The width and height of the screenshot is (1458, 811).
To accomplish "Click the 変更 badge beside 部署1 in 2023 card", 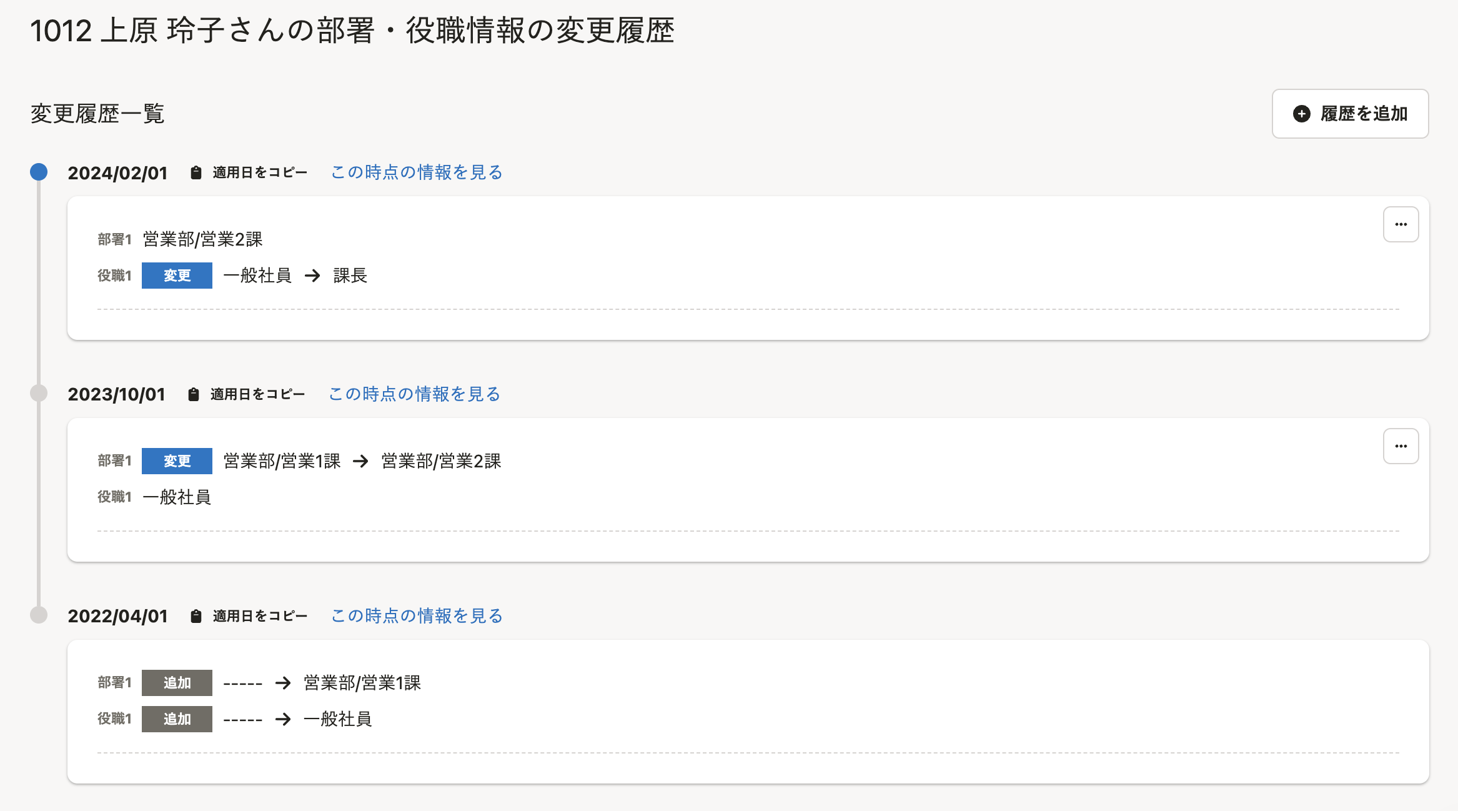I will pyautogui.click(x=177, y=461).
